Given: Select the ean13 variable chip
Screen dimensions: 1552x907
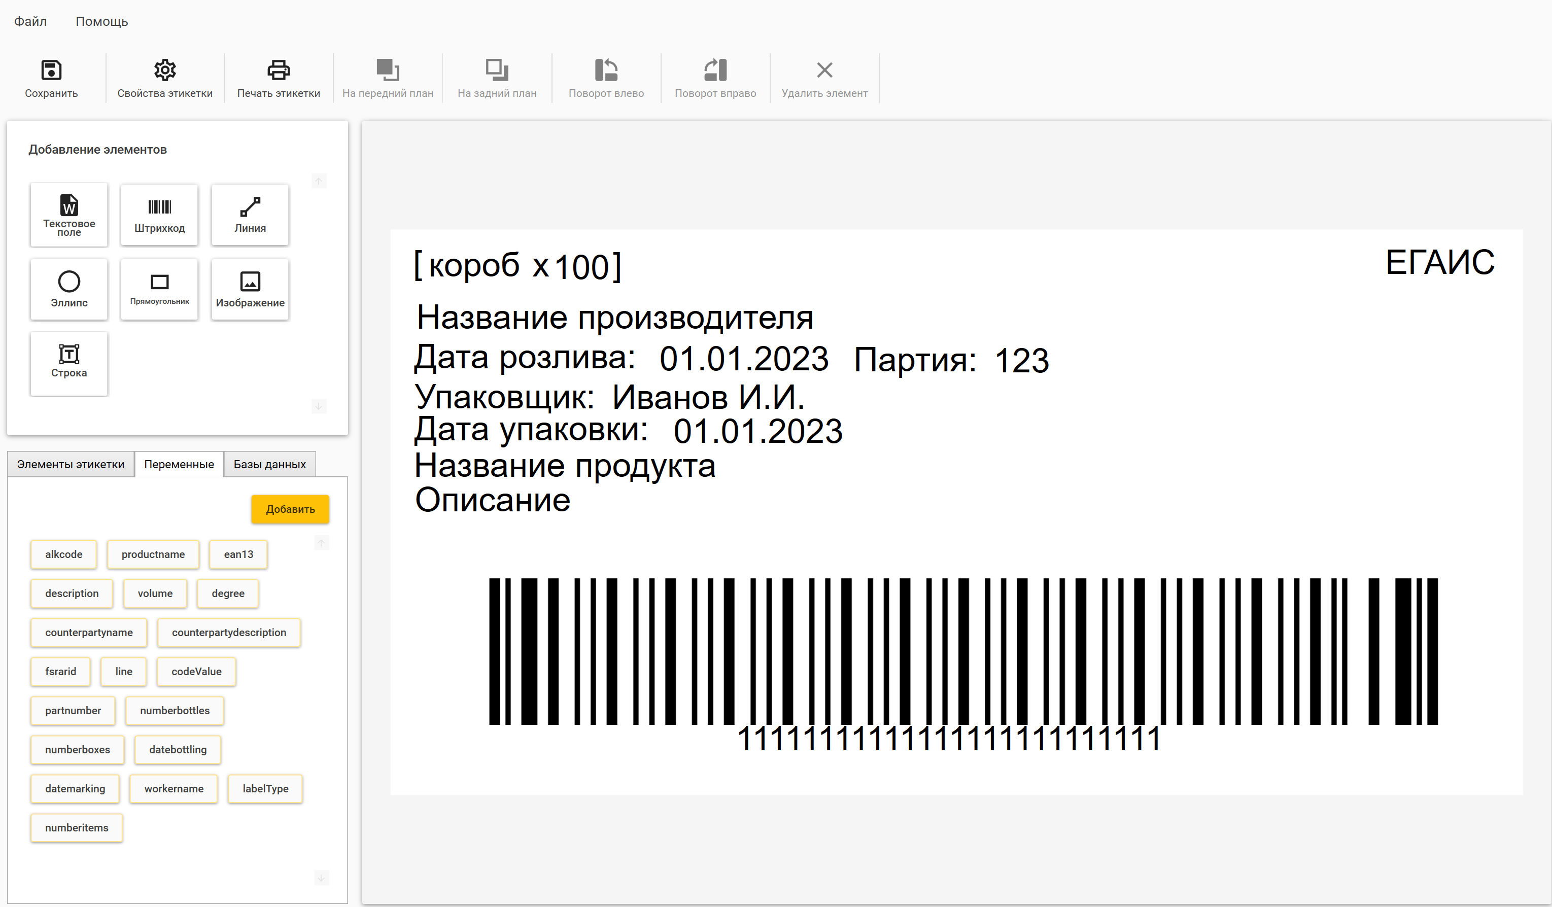Looking at the screenshot, I should [238, 554].
